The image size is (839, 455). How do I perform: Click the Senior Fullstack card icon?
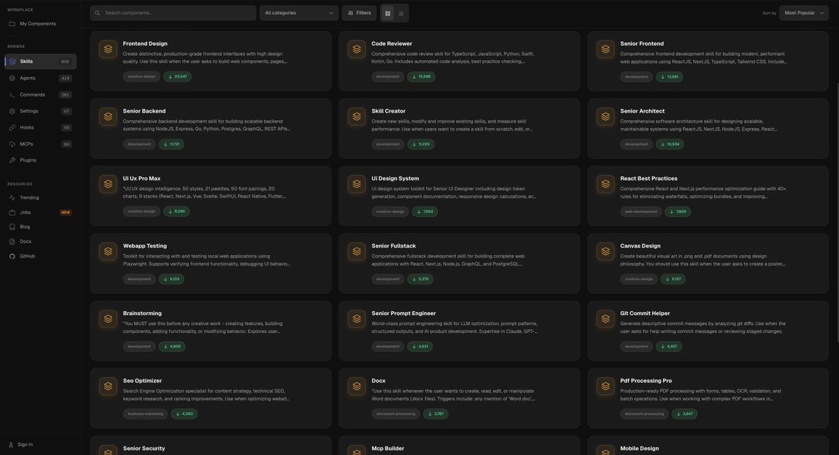(357, 252)
